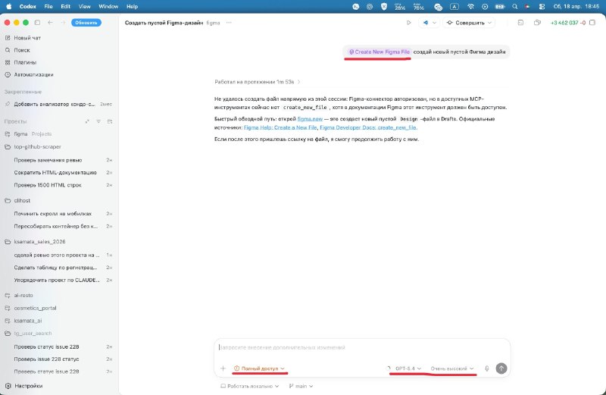Click the back navigation arrow

pyautogui.click(x=51, y=23)
